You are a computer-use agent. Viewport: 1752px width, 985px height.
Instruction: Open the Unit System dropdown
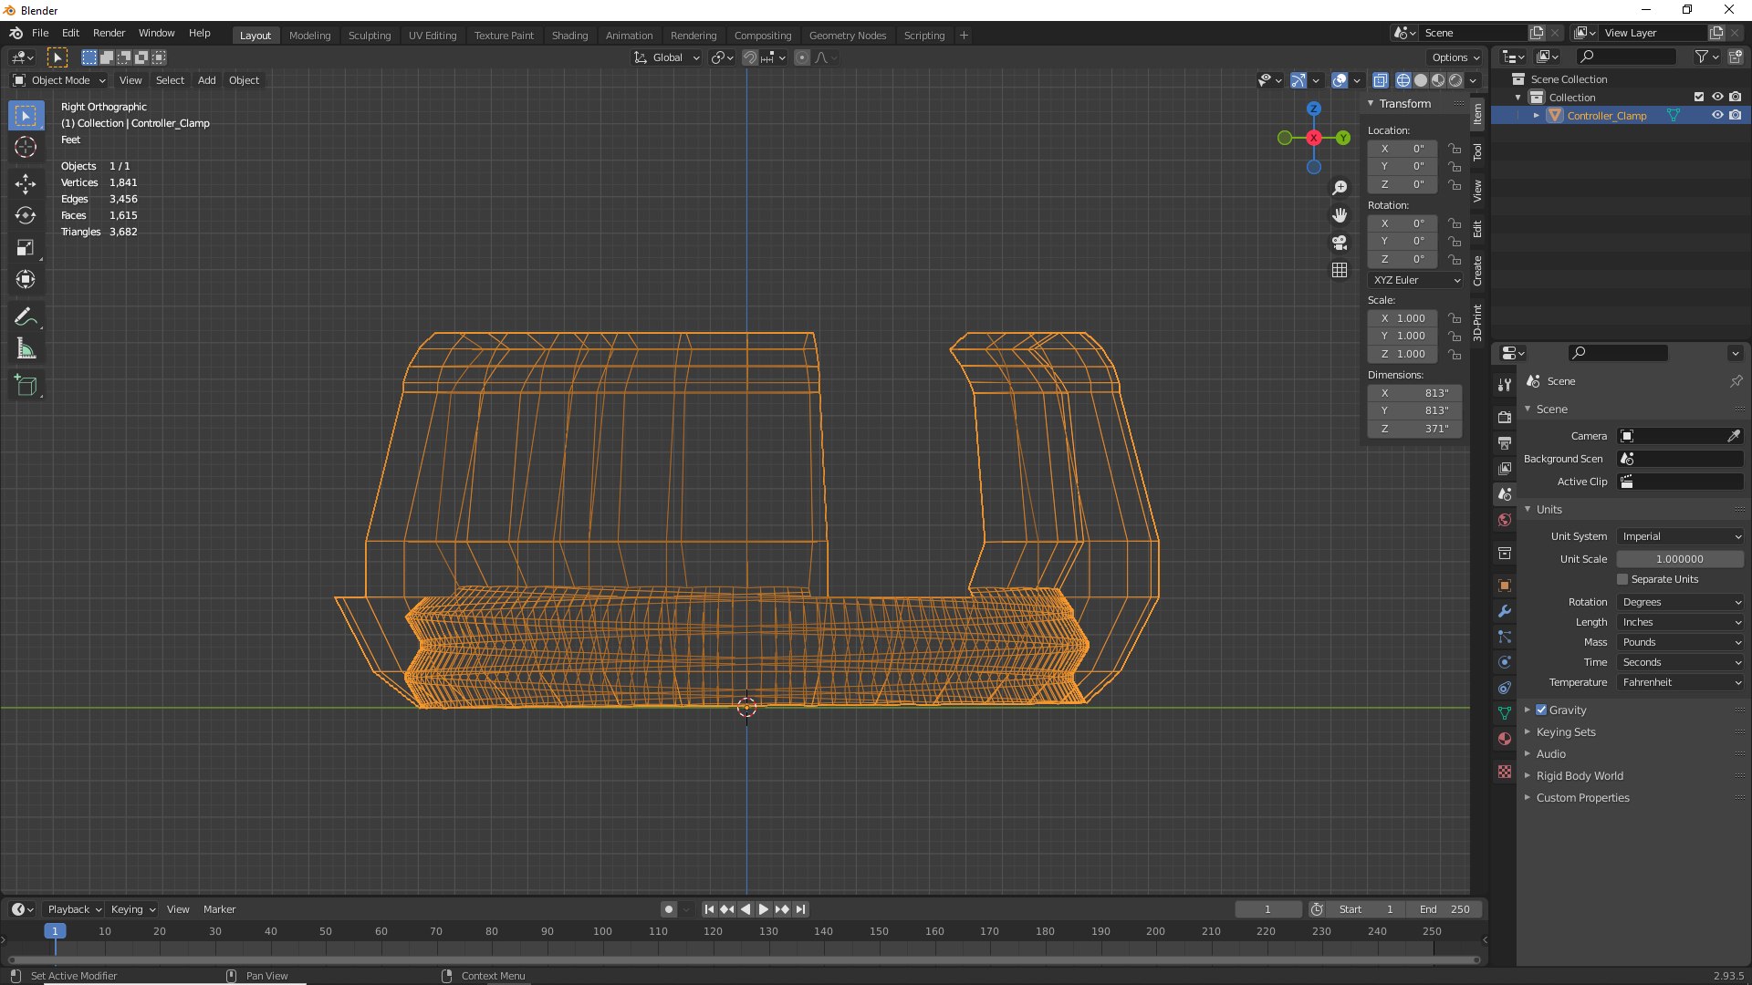pyautogui.click(x=1680, y=536)
